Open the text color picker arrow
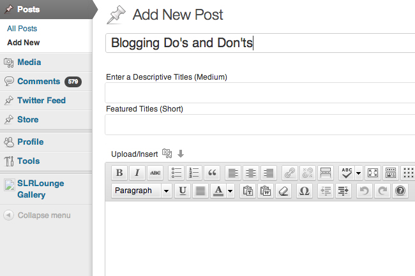The width and height of the screenshot is (415, 276). (x=230, y=191)
